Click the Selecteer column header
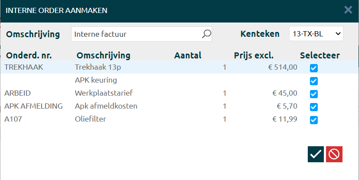The image size is (359, 180). 319,55
